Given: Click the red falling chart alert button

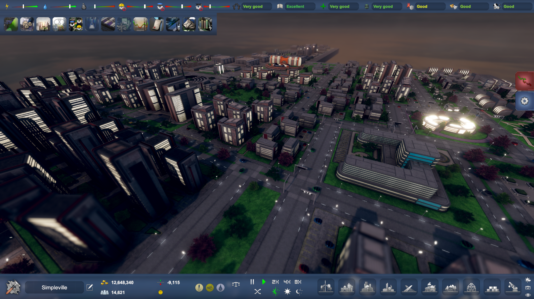Looking at the screenshot, I should tap(524, 81).
